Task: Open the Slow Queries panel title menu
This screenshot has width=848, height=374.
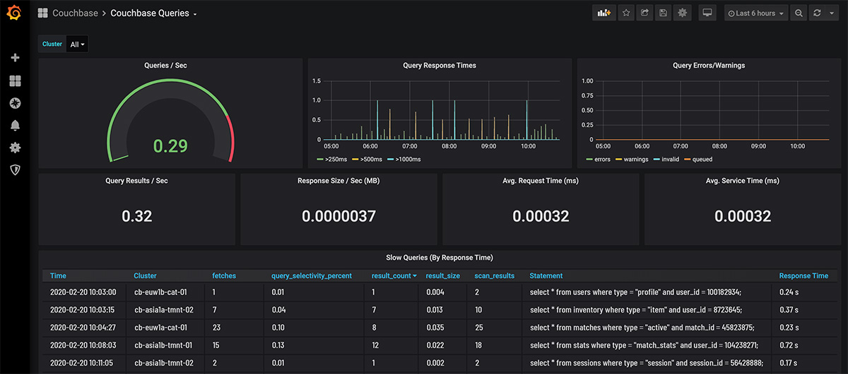Action: 439,258
